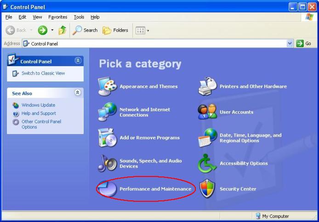This screenshot has width=319, height=222.
Task: Click the Control Panel sidebar header
Action: tap(45, 61)
